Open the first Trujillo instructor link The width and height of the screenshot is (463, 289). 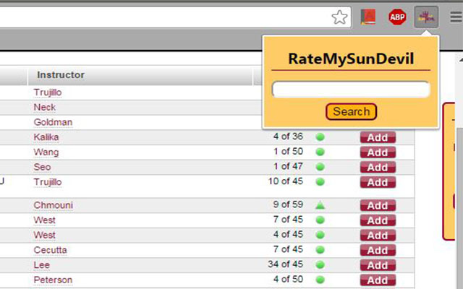(48, 92)
